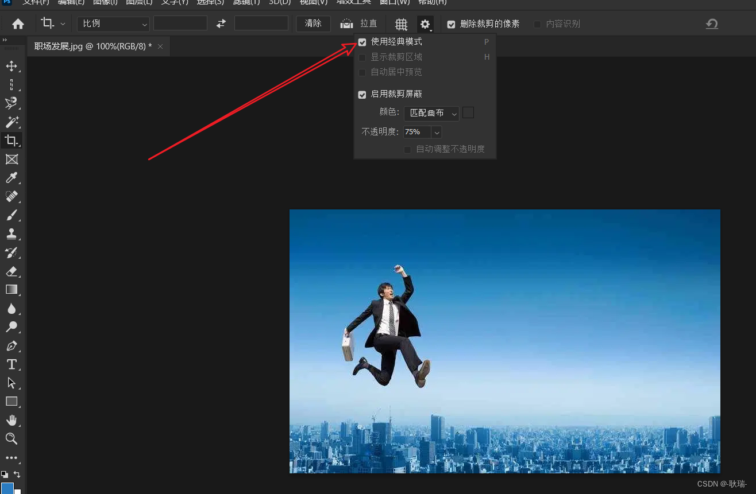Reset crop with the curved arrow icon

pyautogui.click(x=712, y=24)
